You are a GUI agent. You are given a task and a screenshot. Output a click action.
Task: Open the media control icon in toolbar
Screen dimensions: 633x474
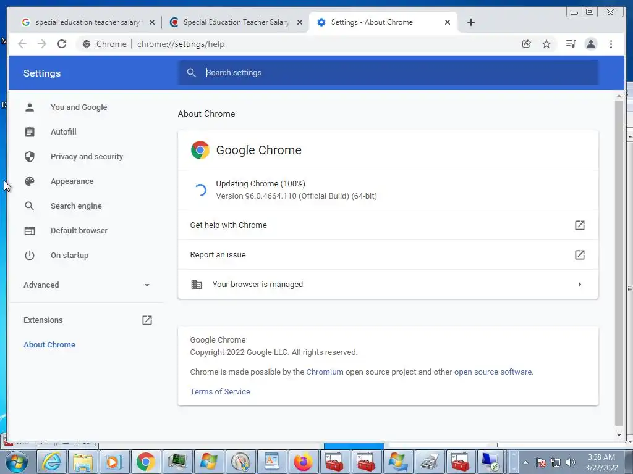tap(571, 44)
